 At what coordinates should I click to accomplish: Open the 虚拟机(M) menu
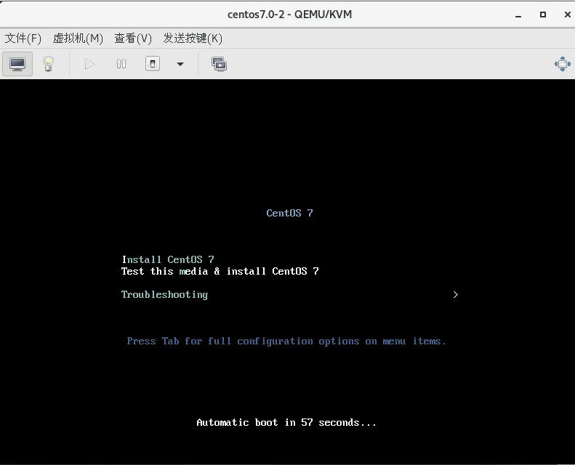coord(78,38)
